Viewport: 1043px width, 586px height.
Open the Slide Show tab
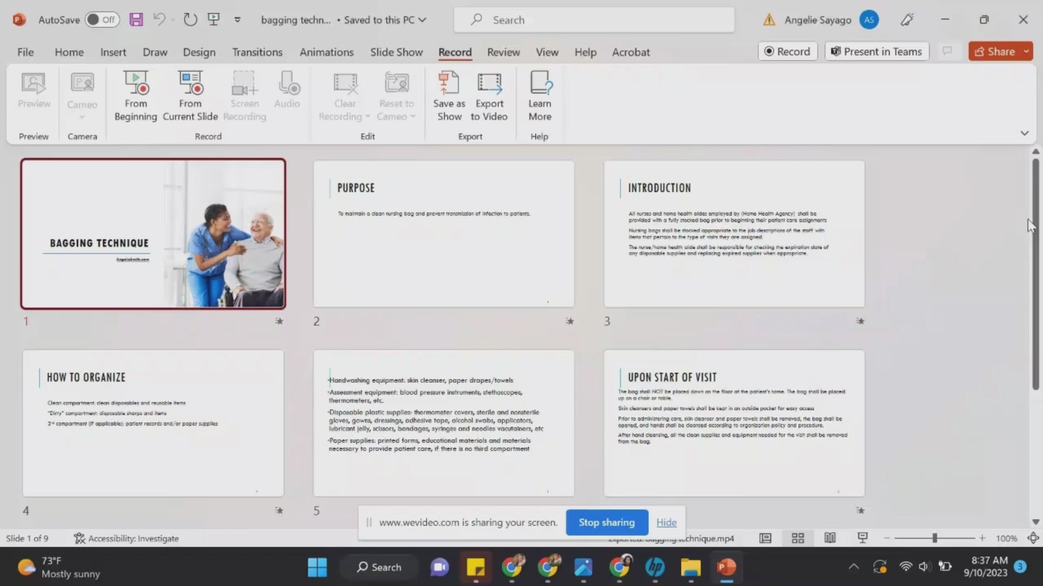[396, 52]
